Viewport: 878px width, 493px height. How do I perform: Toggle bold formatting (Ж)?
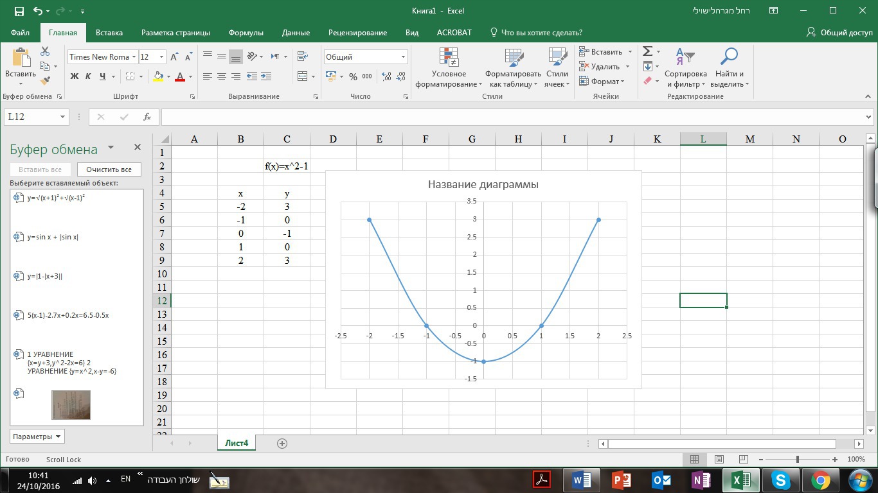(x=74, y=76)
